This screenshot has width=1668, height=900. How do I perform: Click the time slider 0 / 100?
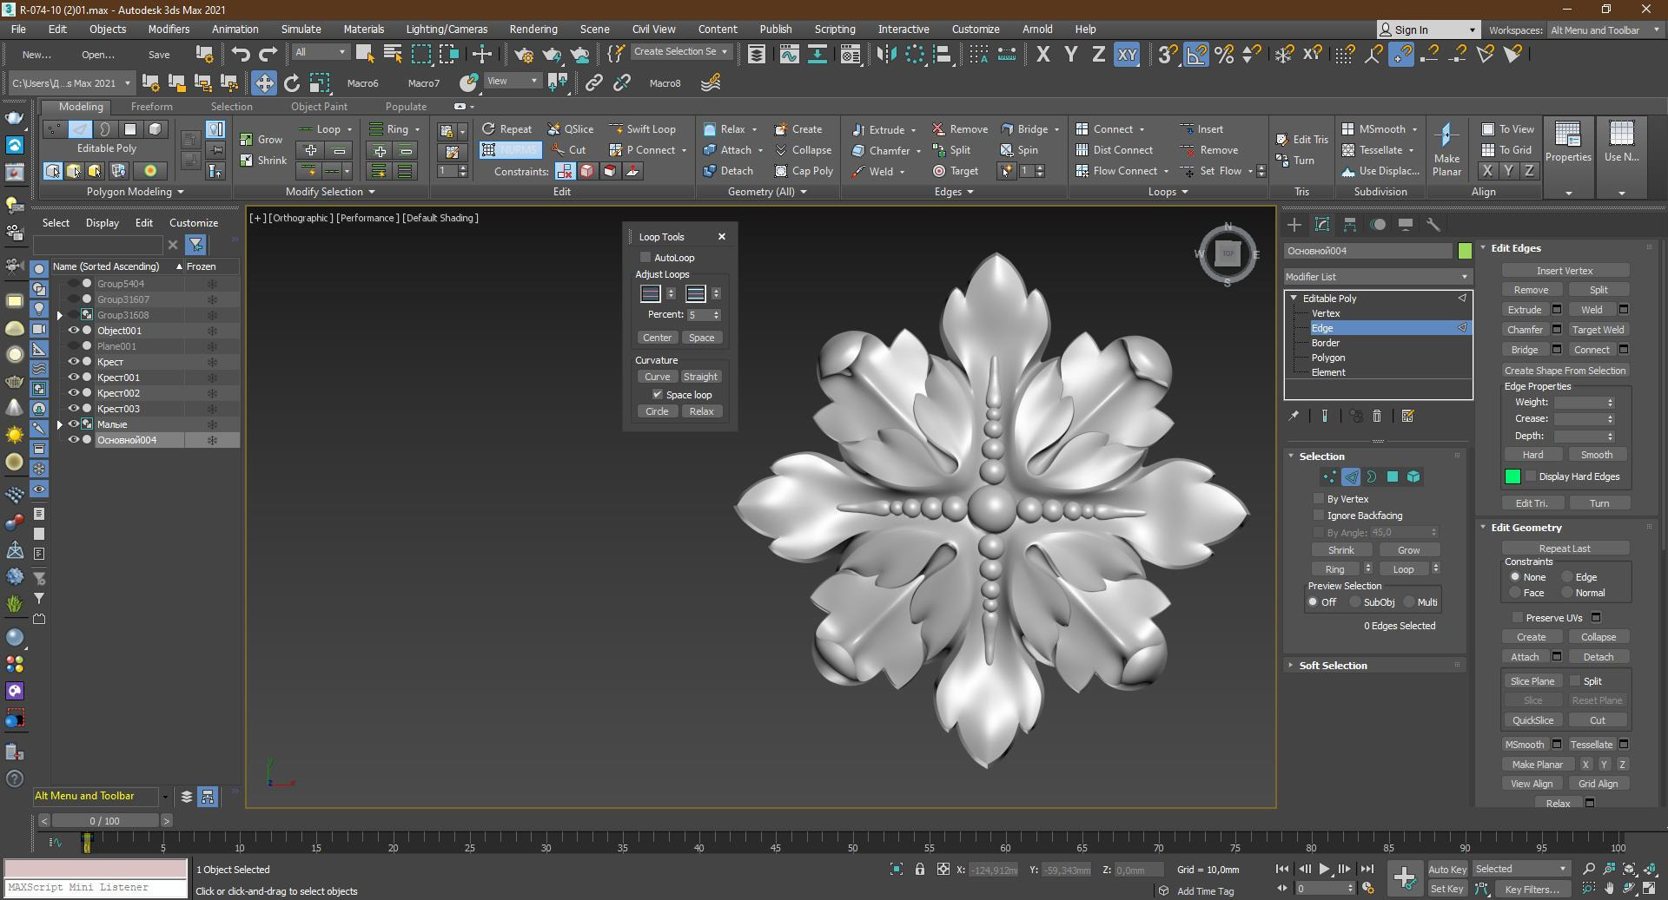click(x=105, y=820)
